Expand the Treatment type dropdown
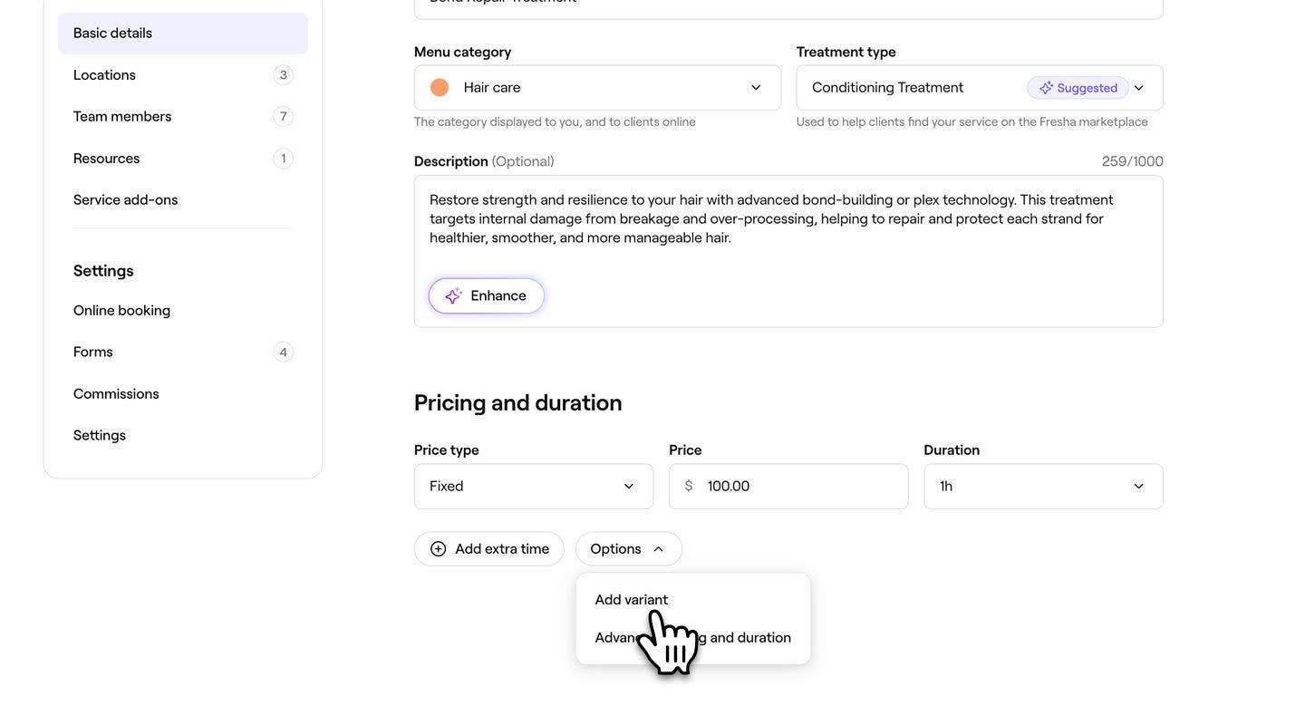The height and width of the screenshot is (725, 1305). click(x=1139, y=88)
